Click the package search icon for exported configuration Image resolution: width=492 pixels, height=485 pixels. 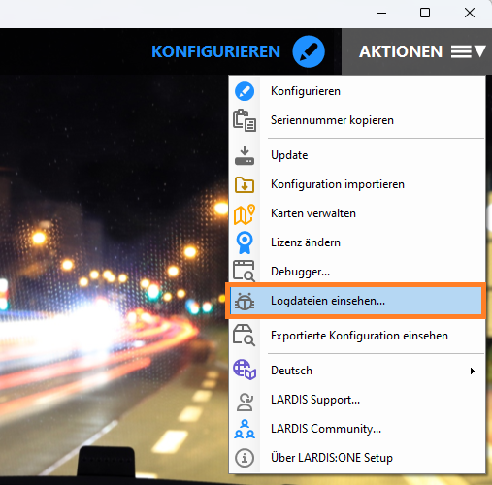[x=245, y=336]
